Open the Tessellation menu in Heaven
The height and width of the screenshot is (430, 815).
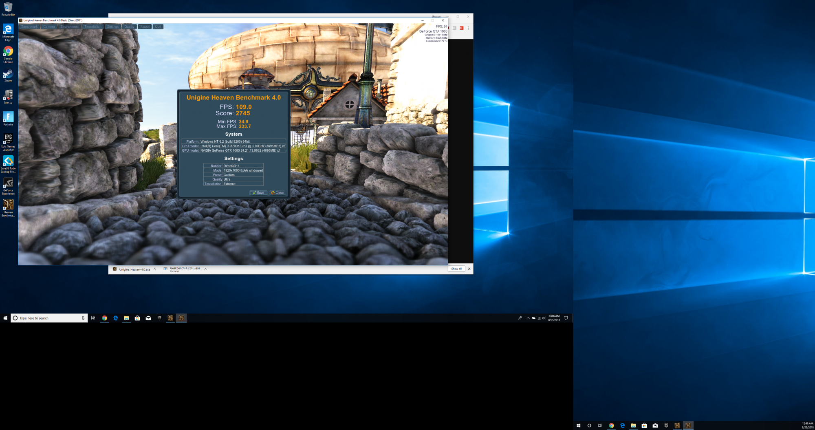93,27
